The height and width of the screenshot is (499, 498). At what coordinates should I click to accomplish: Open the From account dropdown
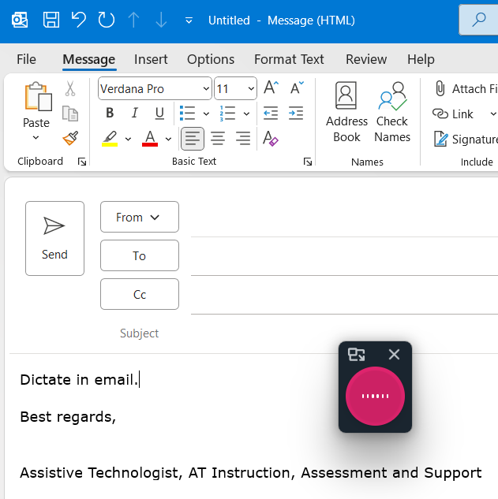pos(139,217)
